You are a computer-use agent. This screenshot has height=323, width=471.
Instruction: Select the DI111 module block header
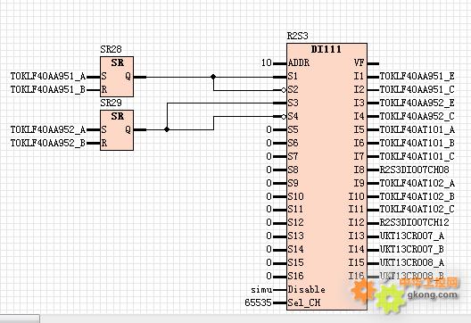326,49
